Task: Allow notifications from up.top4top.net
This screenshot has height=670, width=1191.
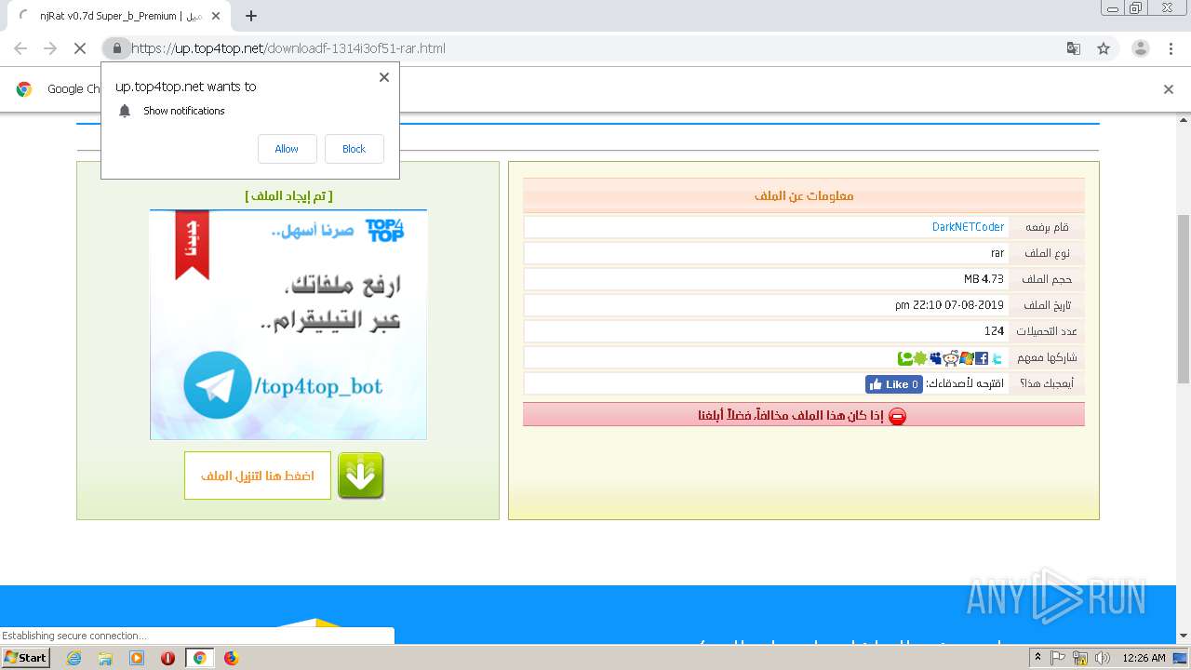Action: (x=287, y=149)
